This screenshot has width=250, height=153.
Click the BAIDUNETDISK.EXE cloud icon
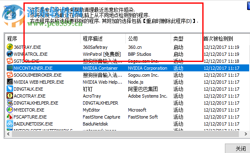pos(10,124)
